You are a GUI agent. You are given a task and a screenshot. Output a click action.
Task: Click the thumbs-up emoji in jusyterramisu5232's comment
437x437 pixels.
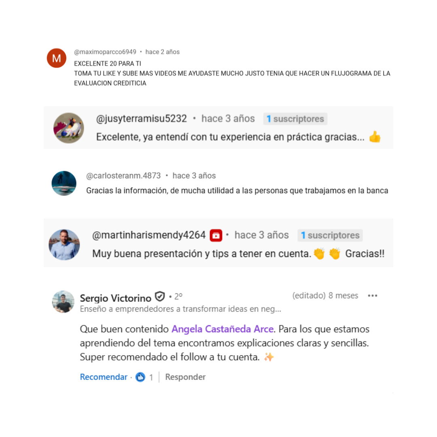(x=375, y=137)
